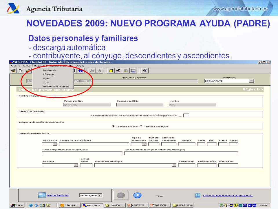Click the Portal input field
Viewport: 278px width, 209px height.
(x=201, y=144)
